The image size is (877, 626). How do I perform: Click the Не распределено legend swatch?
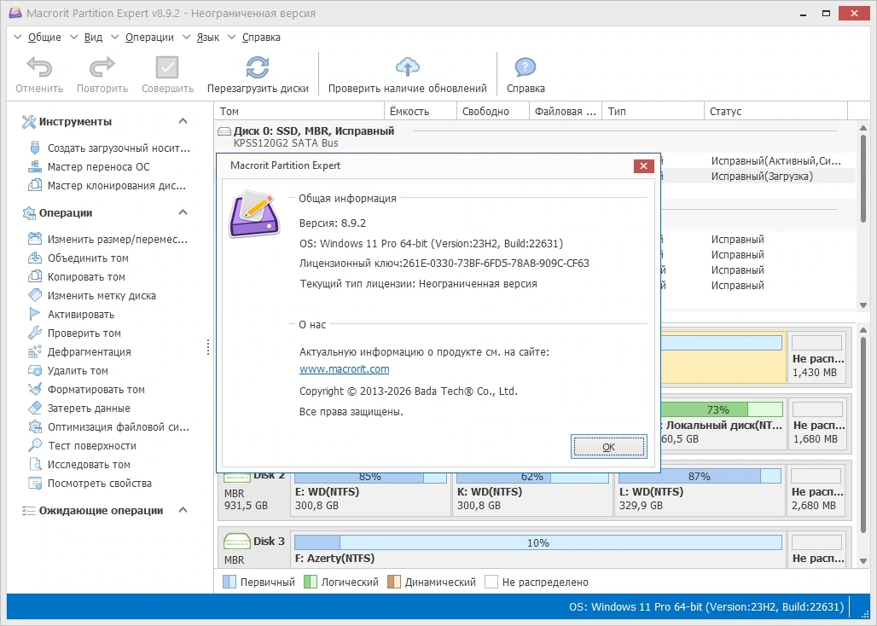pyautogui.click(x=491, y=582)
